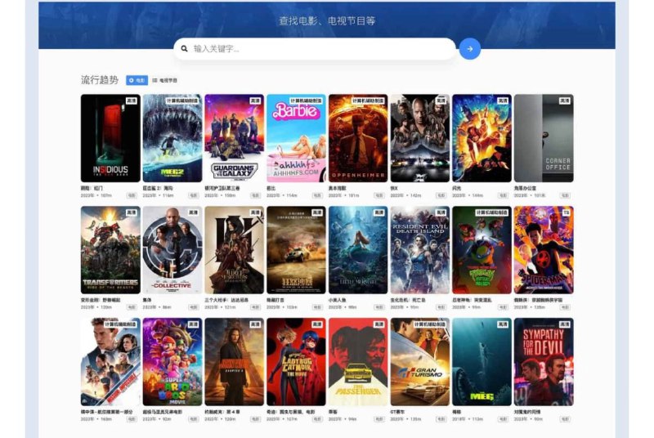This screenshot has width=654, height=438.
Task: Open the Gran Turismo poster
Action: pos(420,362)
